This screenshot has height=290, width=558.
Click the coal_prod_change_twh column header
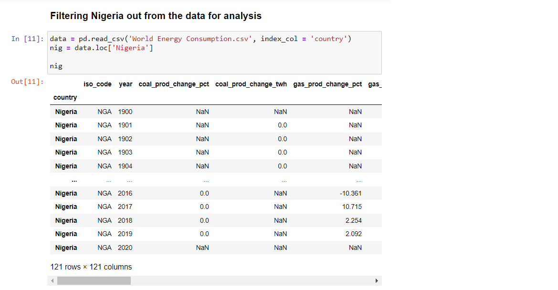coord(251,84)
